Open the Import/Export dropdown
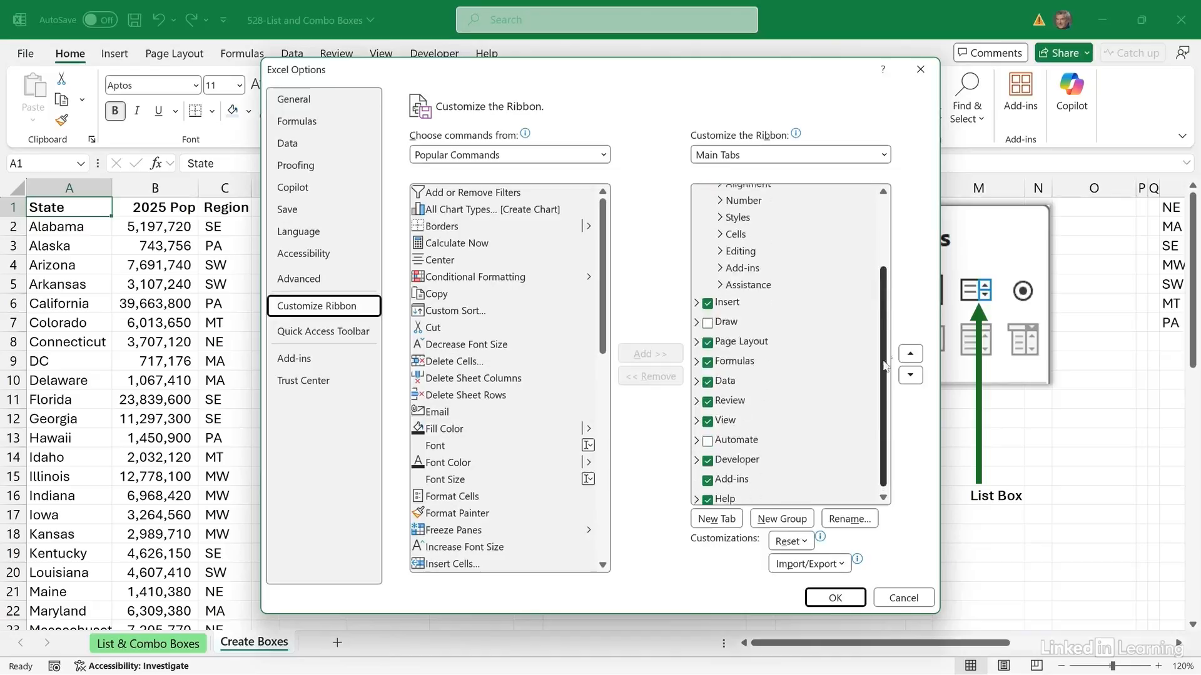The height and width of the screenshot is (675, 1201). (x=809, y=564)
